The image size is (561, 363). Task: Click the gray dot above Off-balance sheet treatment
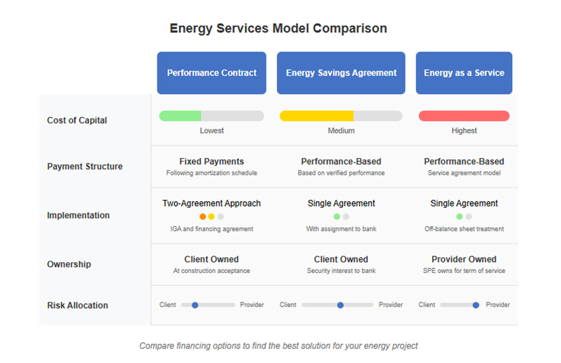click(x=469, y=217)
